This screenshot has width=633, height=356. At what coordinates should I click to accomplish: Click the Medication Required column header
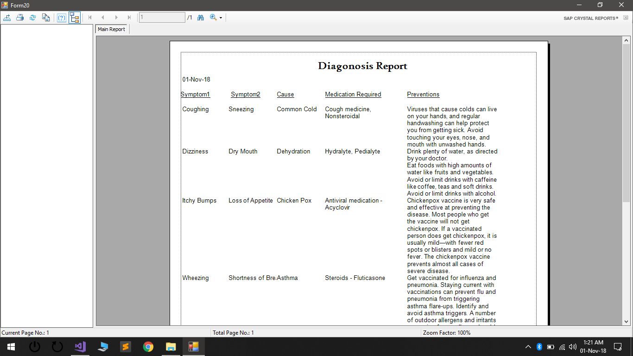point(353,94)
